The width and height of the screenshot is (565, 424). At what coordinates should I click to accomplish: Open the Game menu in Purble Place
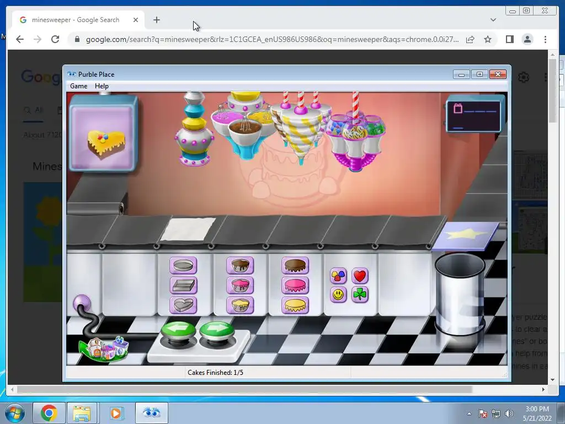[78, 86]
